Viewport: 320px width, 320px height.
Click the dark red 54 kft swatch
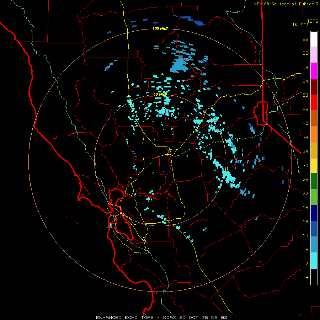click(314, 87)
